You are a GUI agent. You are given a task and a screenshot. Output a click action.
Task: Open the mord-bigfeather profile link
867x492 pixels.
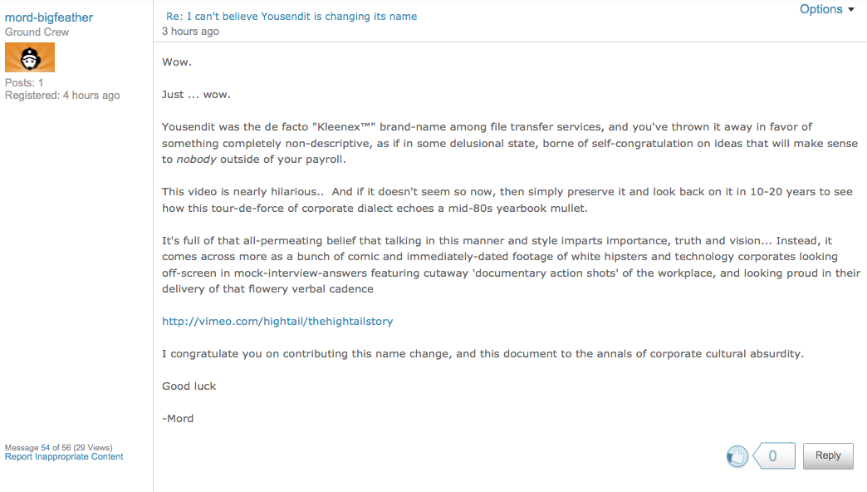coord(49,17)
